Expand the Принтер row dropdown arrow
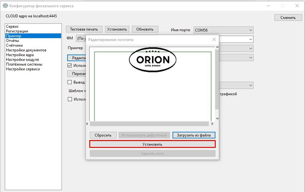Image resolution: width=305 pixels, height=192 pixels. pyautogui.click(x=251, y=48)
